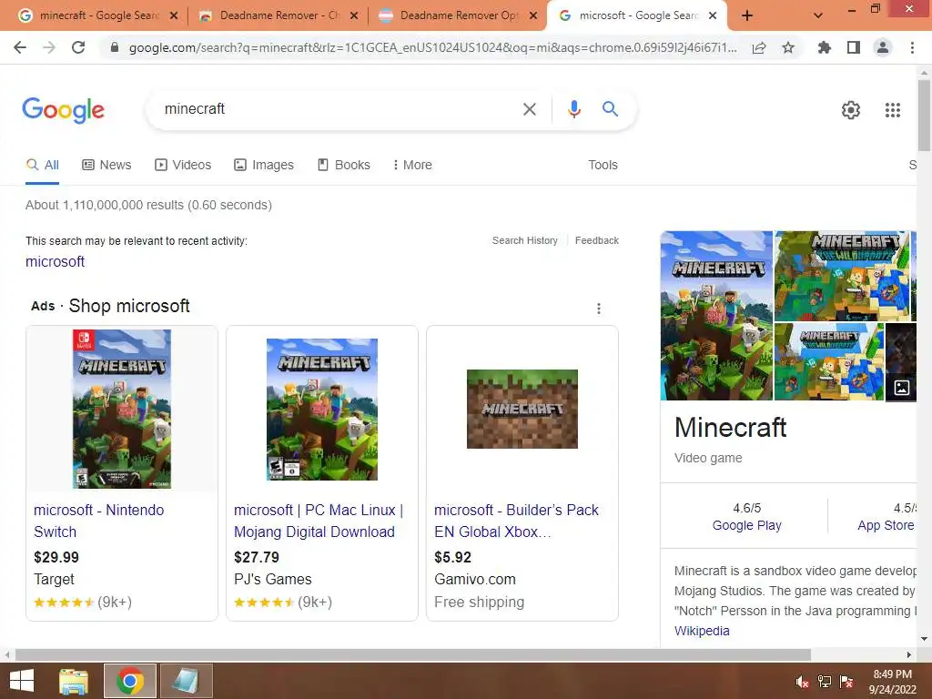Open the microsoft recent activity link
The image size is (932, 699).
55,261
